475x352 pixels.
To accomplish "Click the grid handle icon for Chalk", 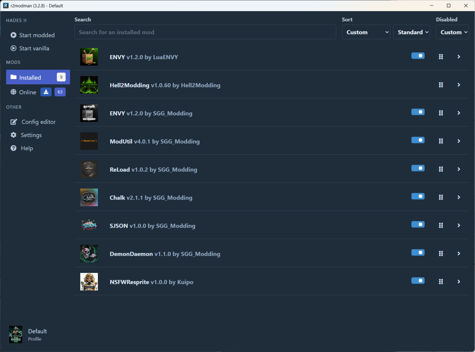I will [x=441, y=197].
